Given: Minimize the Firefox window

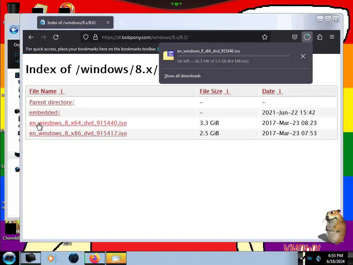Looking at the screenshot, I should pyautogui.click(x=320, y=20).
